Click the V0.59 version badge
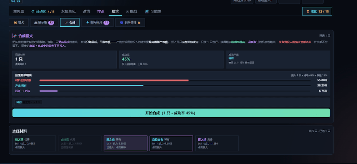Image resolution: width=357 pixels, height=164 pixels. pos(15,1)
